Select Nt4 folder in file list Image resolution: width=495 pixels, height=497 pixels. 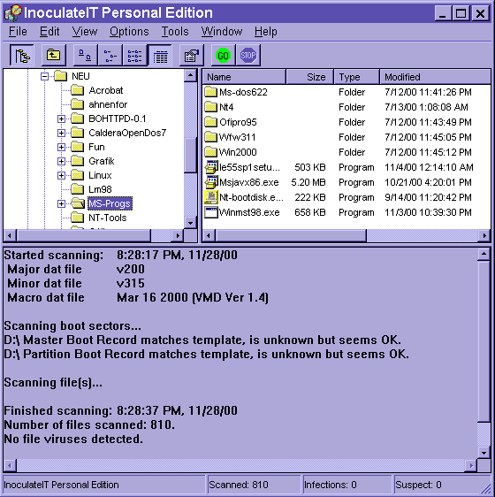(226, 107)
